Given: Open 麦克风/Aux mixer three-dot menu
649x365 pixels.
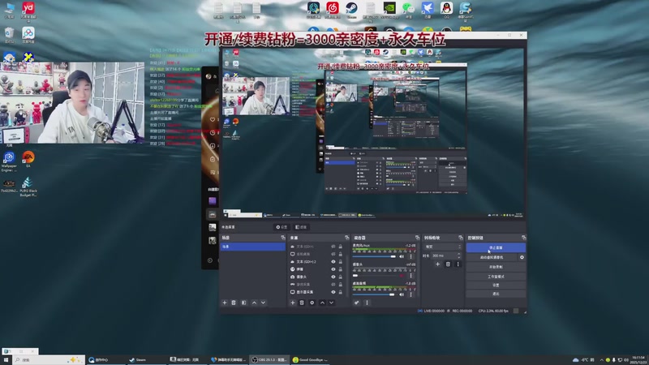Looking at the screenshot, I should coord(410,256).
